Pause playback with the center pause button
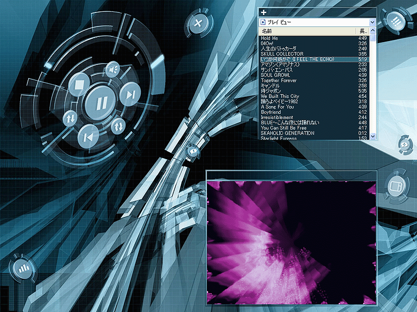417x312 pixels. [101, 103]
